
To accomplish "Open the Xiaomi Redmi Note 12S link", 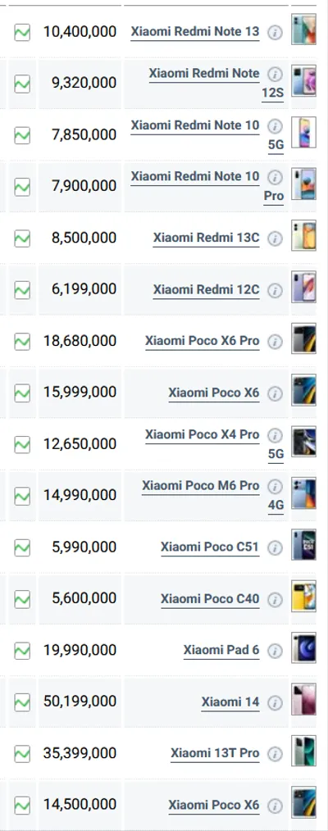I will pyautogui.click(x=216, y=84).
